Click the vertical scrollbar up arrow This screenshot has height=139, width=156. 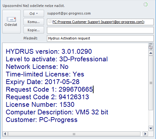click(151, 53)
